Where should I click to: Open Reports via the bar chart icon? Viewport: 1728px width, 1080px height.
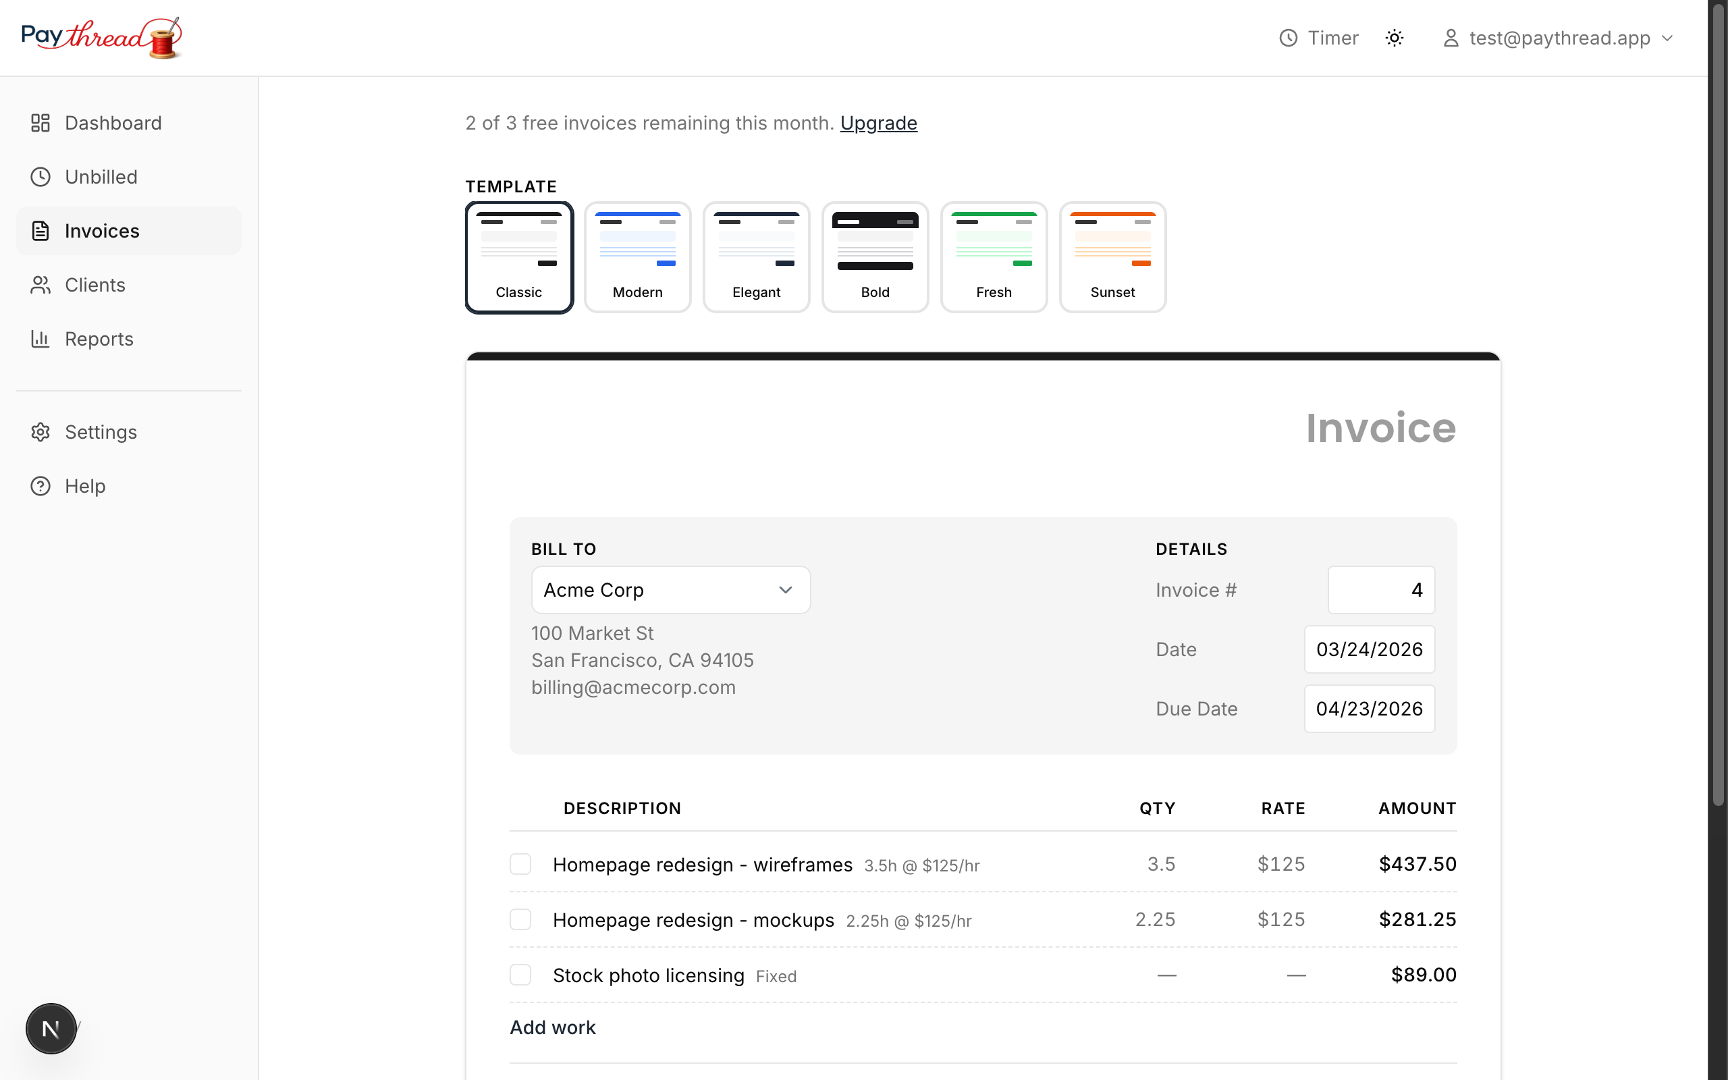[40, 338]
